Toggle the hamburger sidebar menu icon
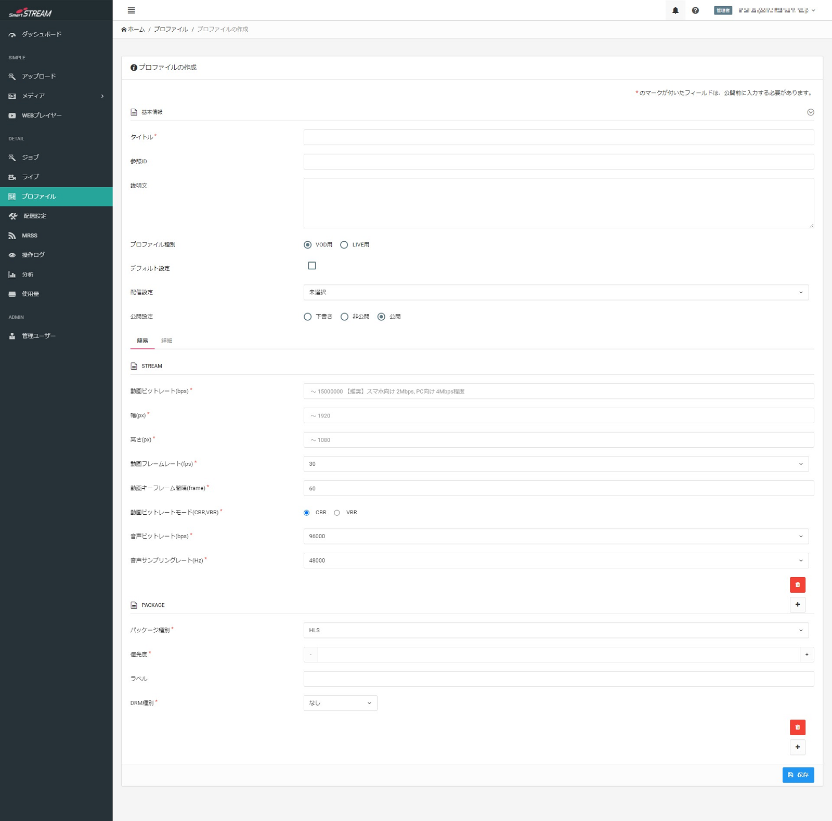This screenshot has width=832, height=821. click(x=131, y=10)
